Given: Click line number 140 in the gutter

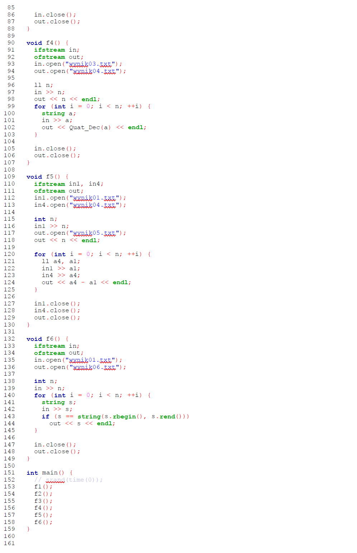Looking at the screenshot, I should coord(9,395).
